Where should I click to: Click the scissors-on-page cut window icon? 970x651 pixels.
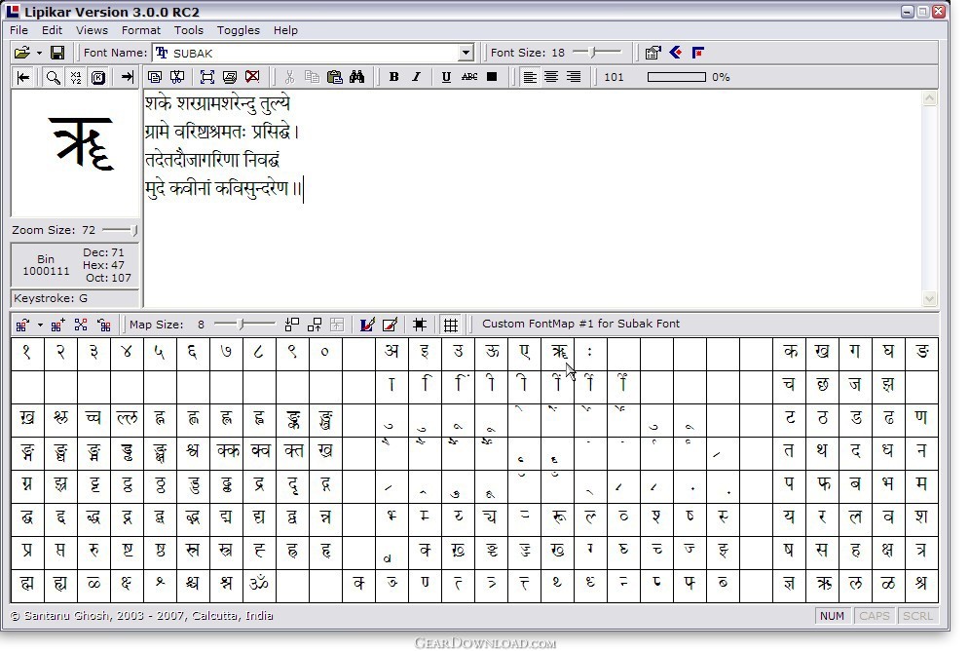[x=177, y=77]
